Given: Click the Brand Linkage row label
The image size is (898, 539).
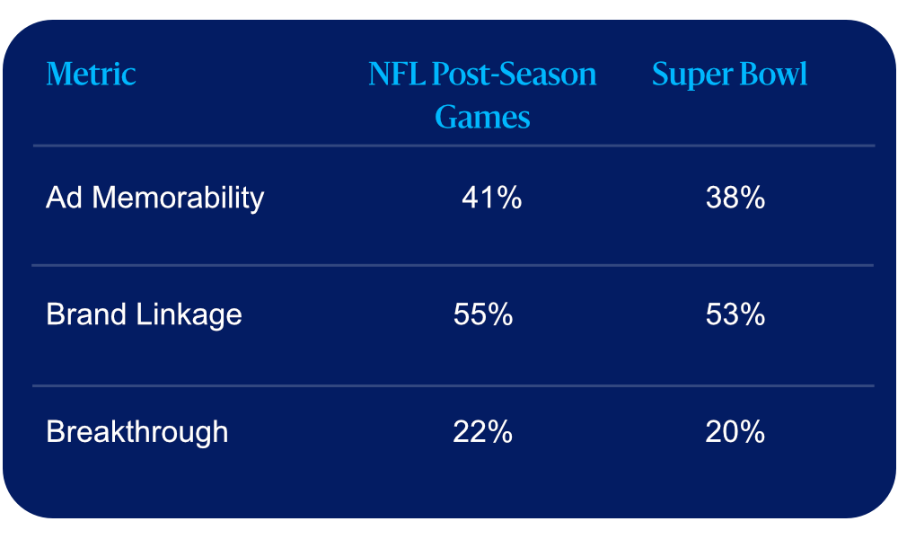Looking at the screenshot, I should [144, 314].
